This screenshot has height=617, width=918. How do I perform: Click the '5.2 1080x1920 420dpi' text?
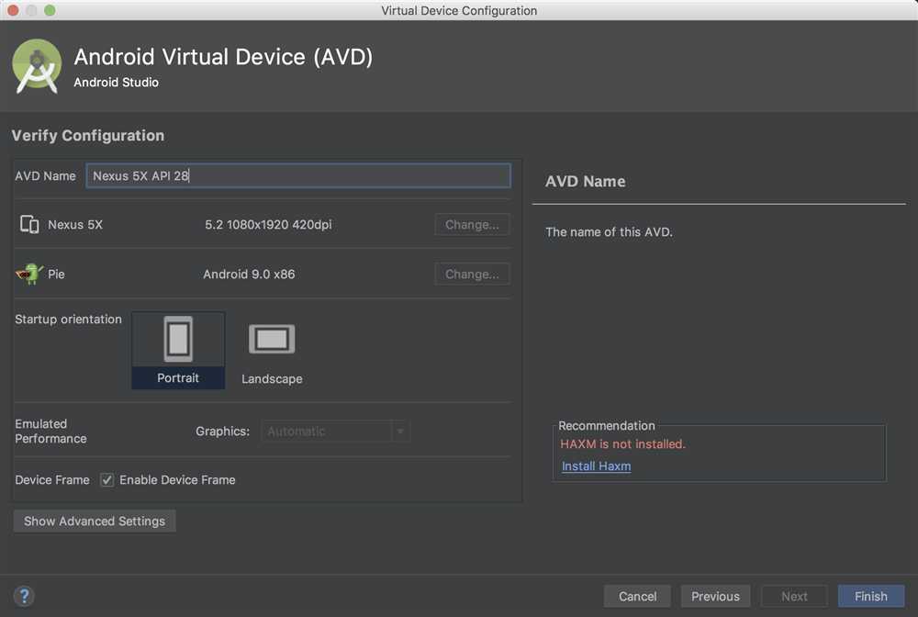pos(268,225)
